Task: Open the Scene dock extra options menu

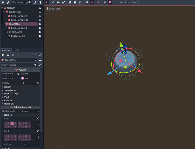Action: pos(40,2)
